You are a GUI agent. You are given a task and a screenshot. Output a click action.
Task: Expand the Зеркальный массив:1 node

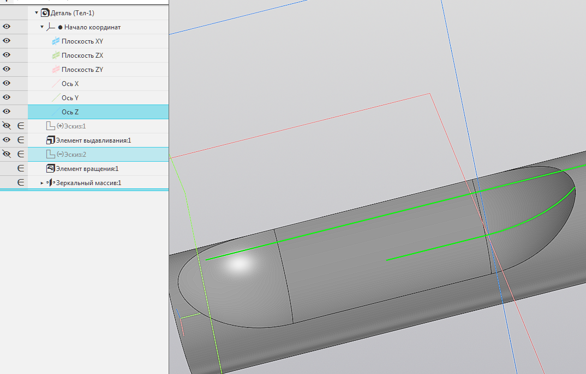(42, 183)
